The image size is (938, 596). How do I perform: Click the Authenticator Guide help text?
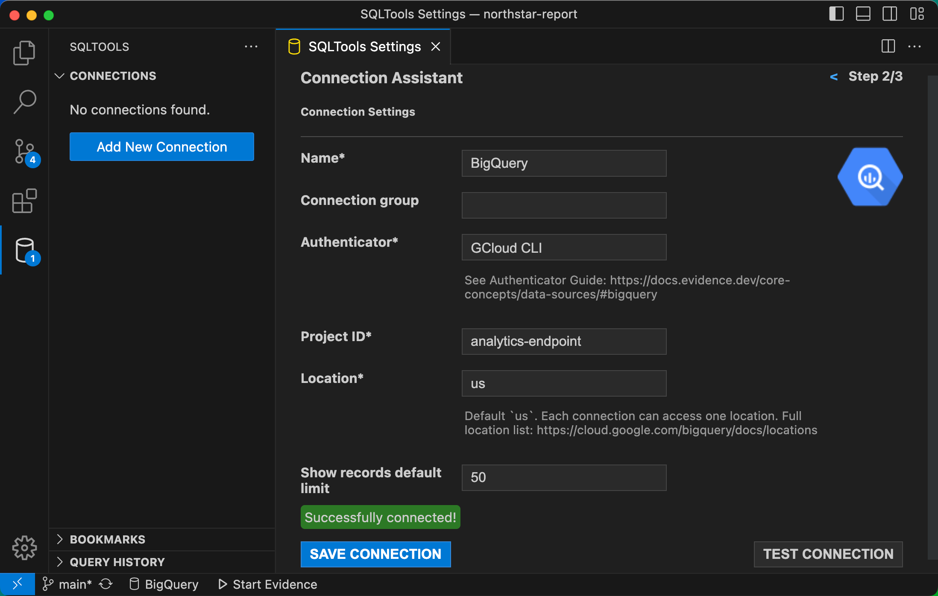point(627,287)
